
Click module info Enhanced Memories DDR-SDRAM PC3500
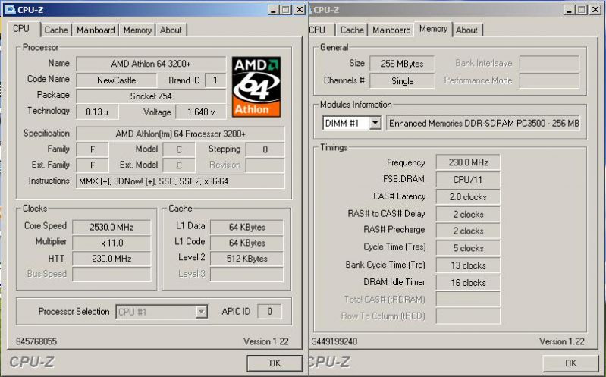tap(483, 124)
